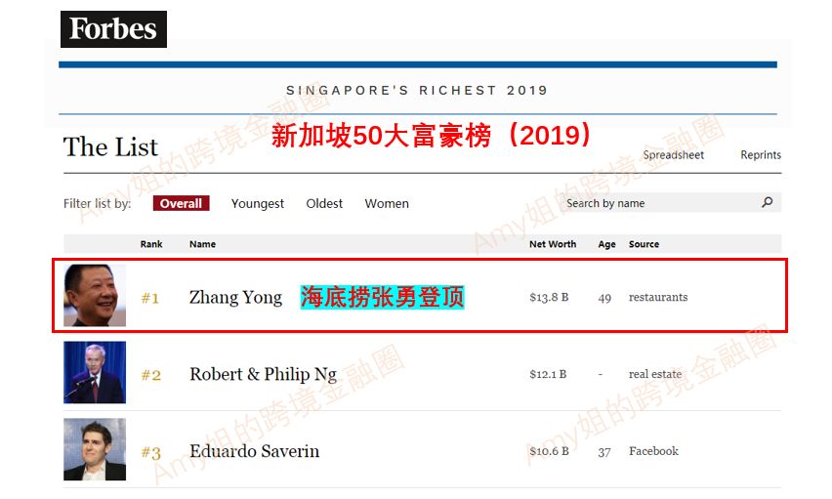The height and width of the screenshot is (499, 832).
Task: Click the age 37 cell
Action: click(604, 452)
